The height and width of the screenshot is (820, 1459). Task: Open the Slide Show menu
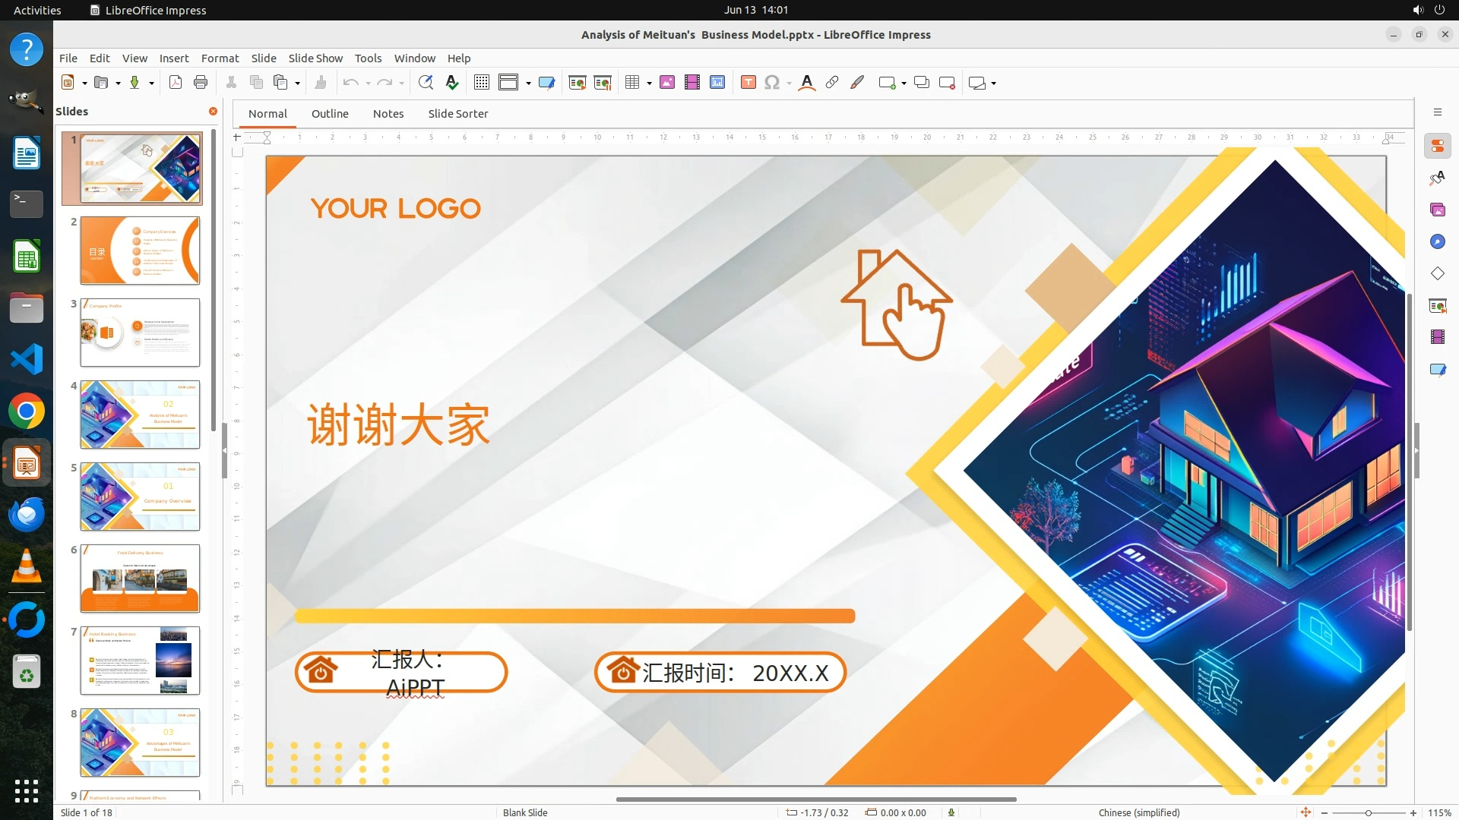(315, 58)
